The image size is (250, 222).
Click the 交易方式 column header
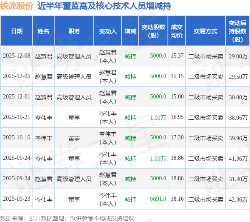pos(205,31)
